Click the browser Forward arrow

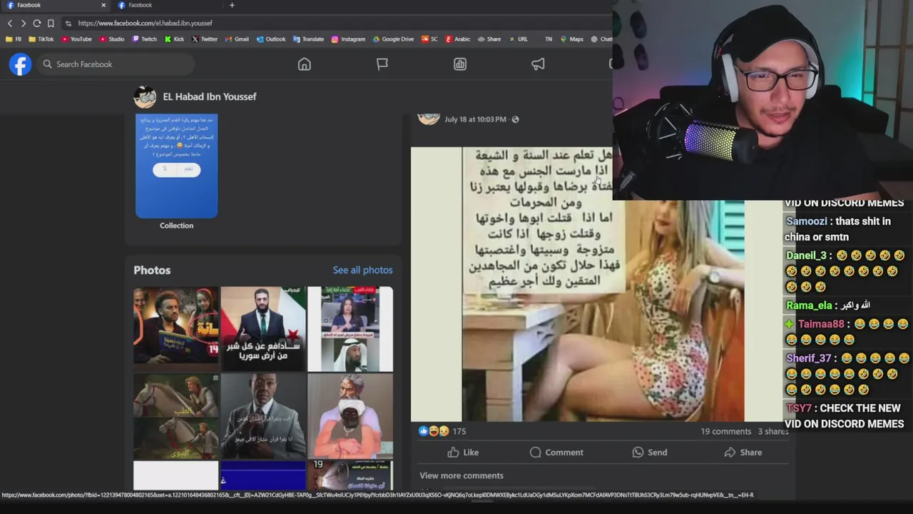23,23
